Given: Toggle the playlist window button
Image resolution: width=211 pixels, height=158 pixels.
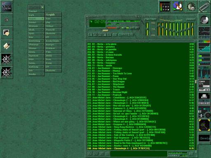Looking at the screenshot, I should 137,28.
